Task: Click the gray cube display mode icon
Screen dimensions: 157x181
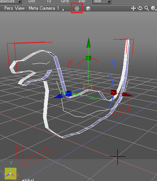Action: (x=88, y=9)
